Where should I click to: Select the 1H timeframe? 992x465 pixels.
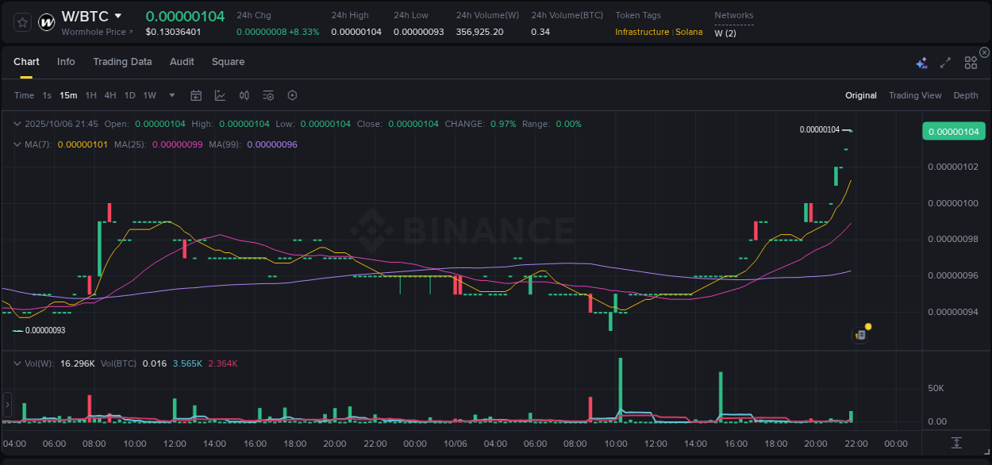90,94
